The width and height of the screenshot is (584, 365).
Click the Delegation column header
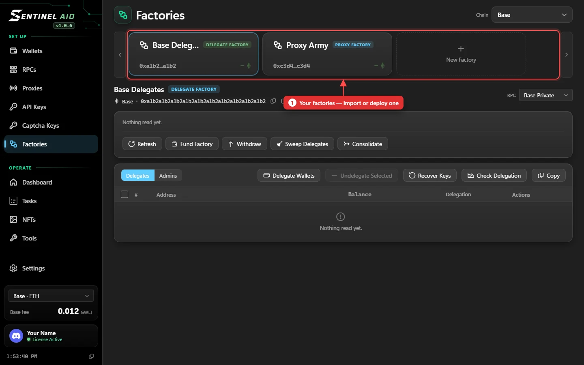click(x=458, y=195)
